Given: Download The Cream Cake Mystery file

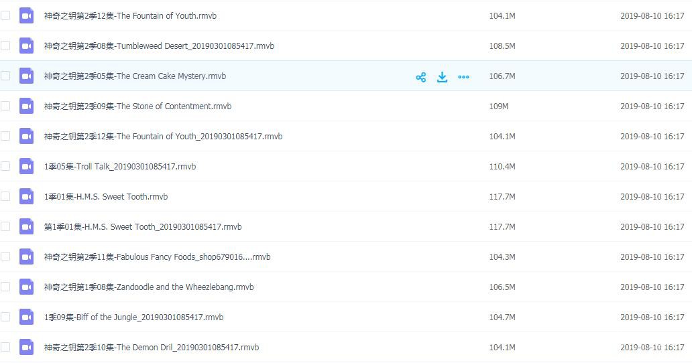Looking at the screenshot, I should point(442,77).
